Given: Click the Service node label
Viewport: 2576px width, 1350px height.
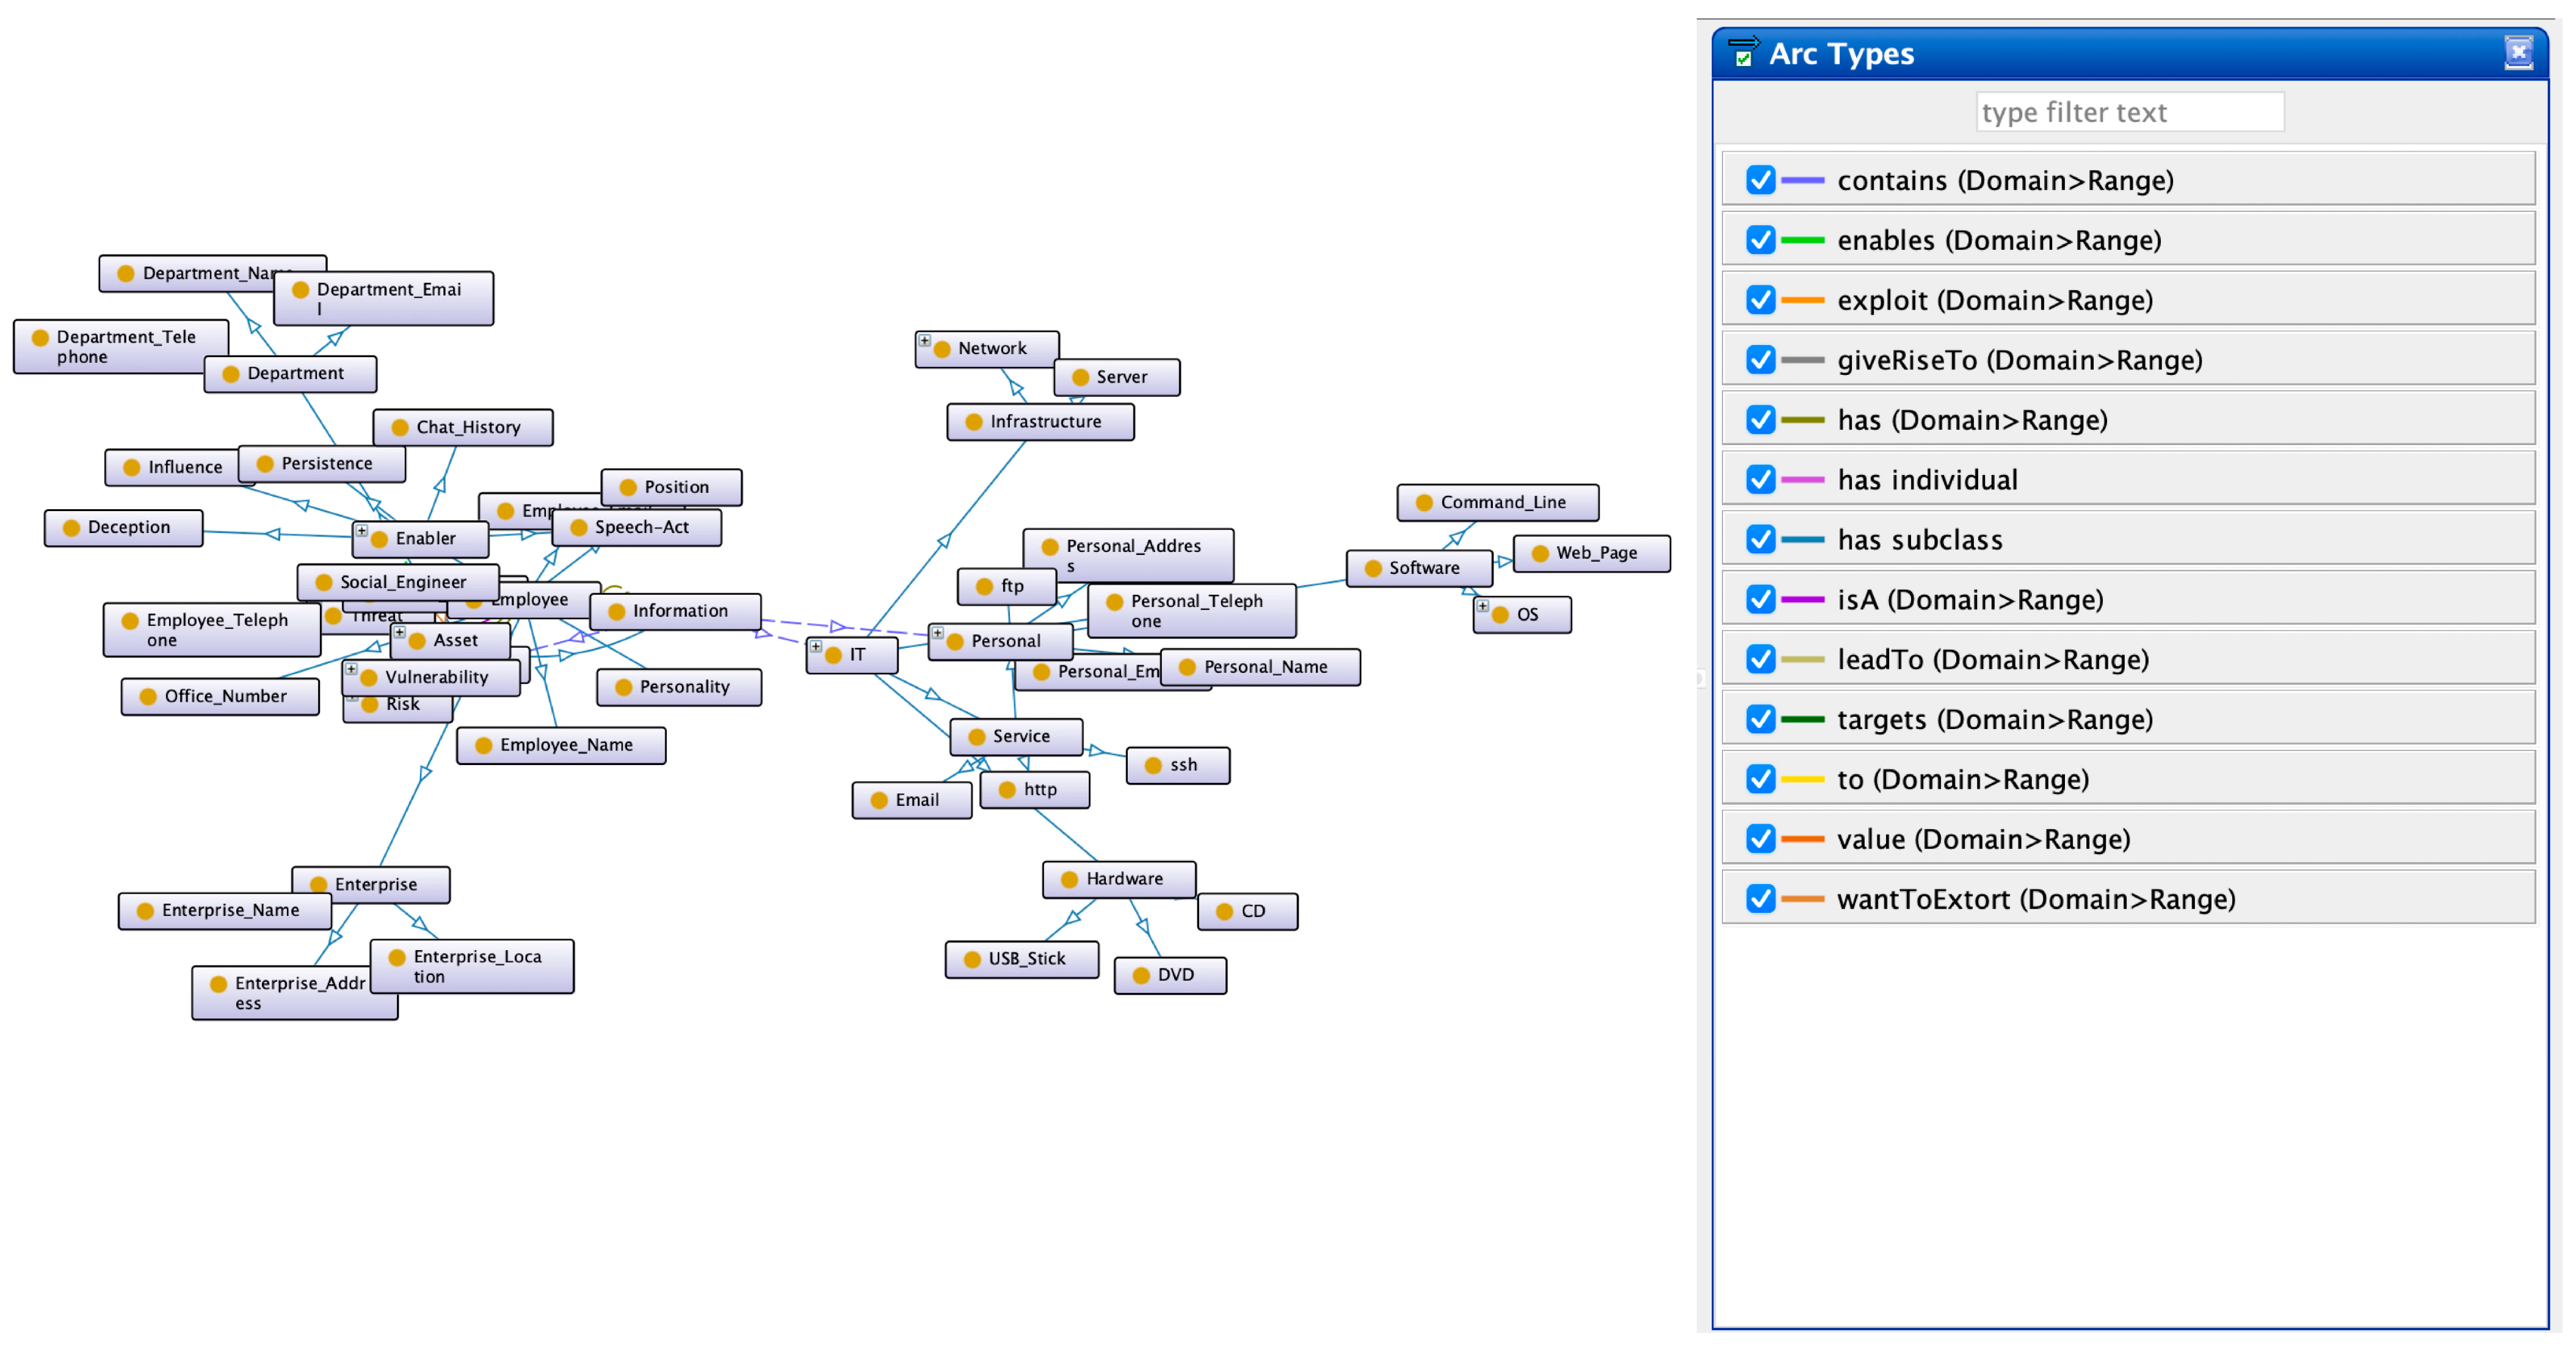Looking at the screenshot, I should coord(1021,736).
